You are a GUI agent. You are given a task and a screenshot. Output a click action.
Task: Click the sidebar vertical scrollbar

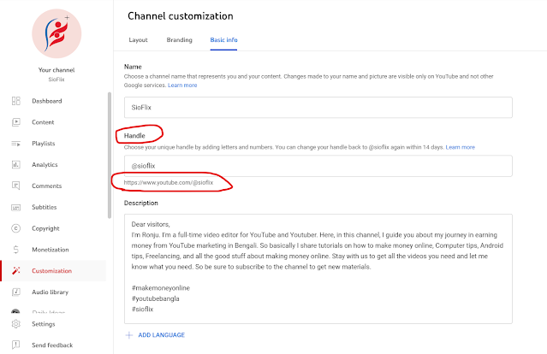click(110, 156)
